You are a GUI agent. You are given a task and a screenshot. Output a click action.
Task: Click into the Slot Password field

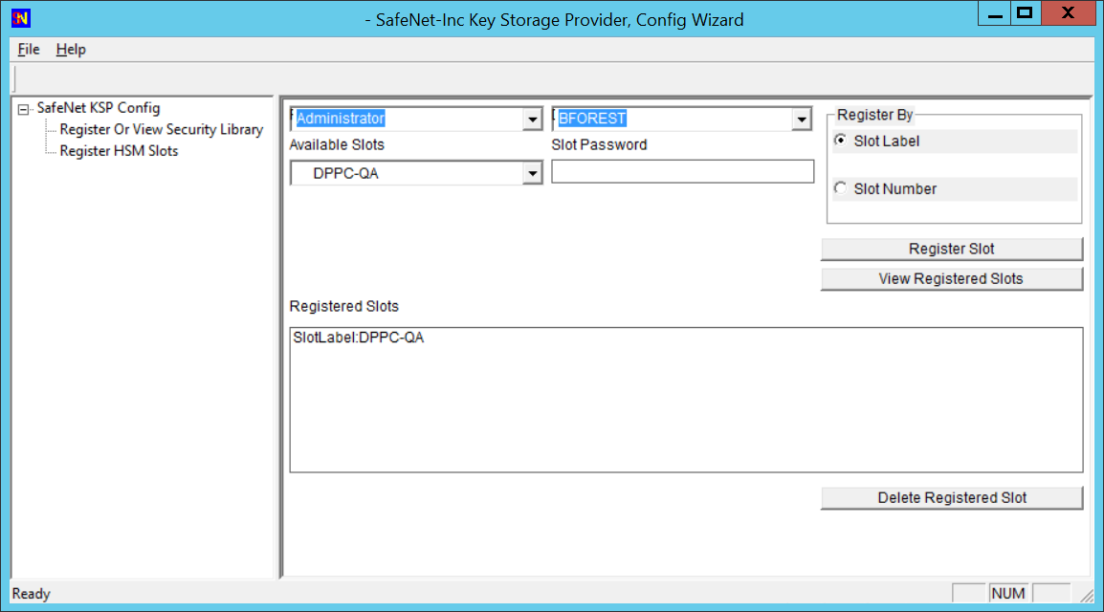tap(682, 172)
